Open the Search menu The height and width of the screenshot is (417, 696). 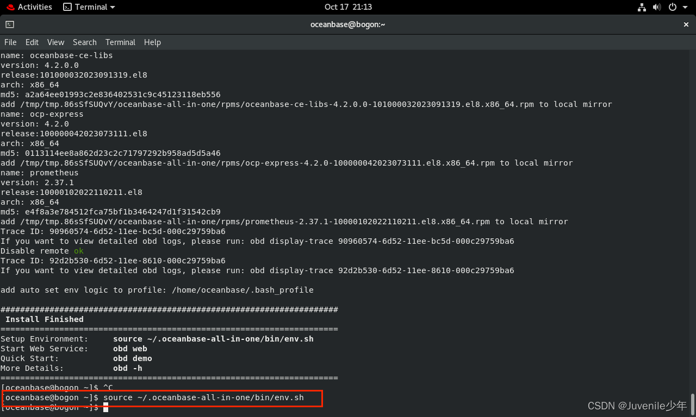(85, 42)
